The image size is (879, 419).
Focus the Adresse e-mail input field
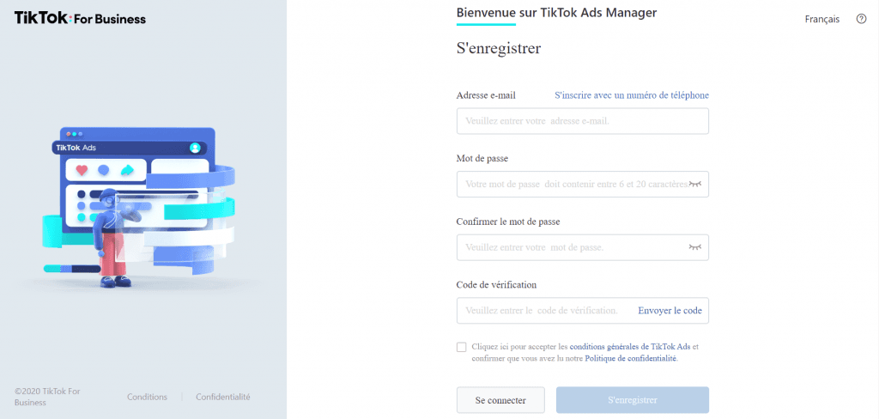[x=583, y=121]
